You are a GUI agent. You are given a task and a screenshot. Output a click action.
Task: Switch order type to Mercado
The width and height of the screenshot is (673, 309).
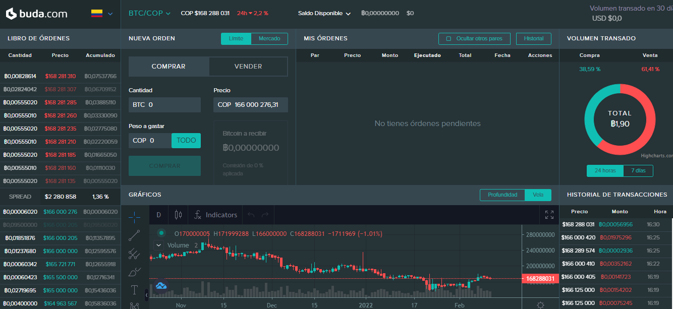(x=269, y=38)
